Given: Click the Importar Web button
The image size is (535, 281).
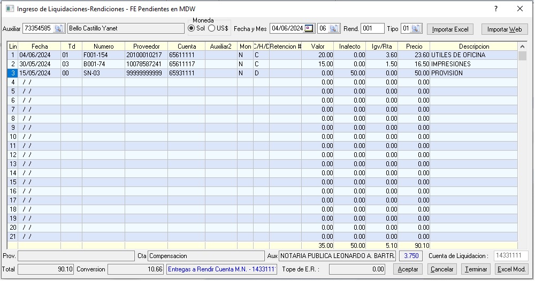Looking at the screenshot, I should click(505, 29).
